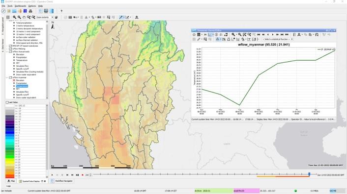Click the home icon in time series window
Image resolution: width=347 pixels, height=194 pixels.
point(194,35)
